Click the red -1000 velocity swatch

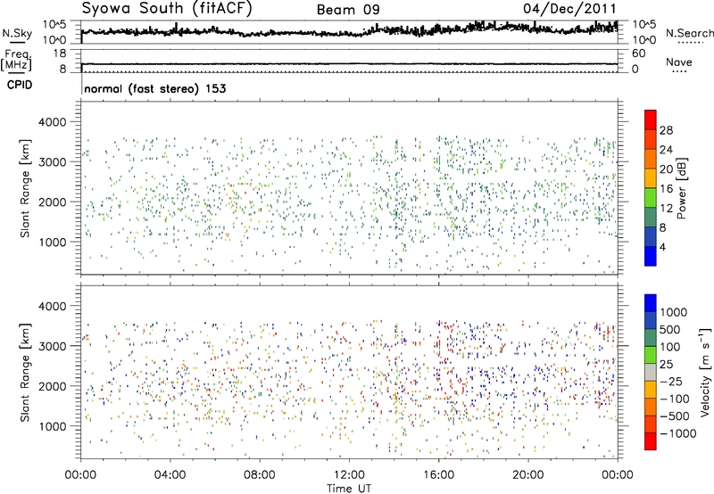coord(651,441)
